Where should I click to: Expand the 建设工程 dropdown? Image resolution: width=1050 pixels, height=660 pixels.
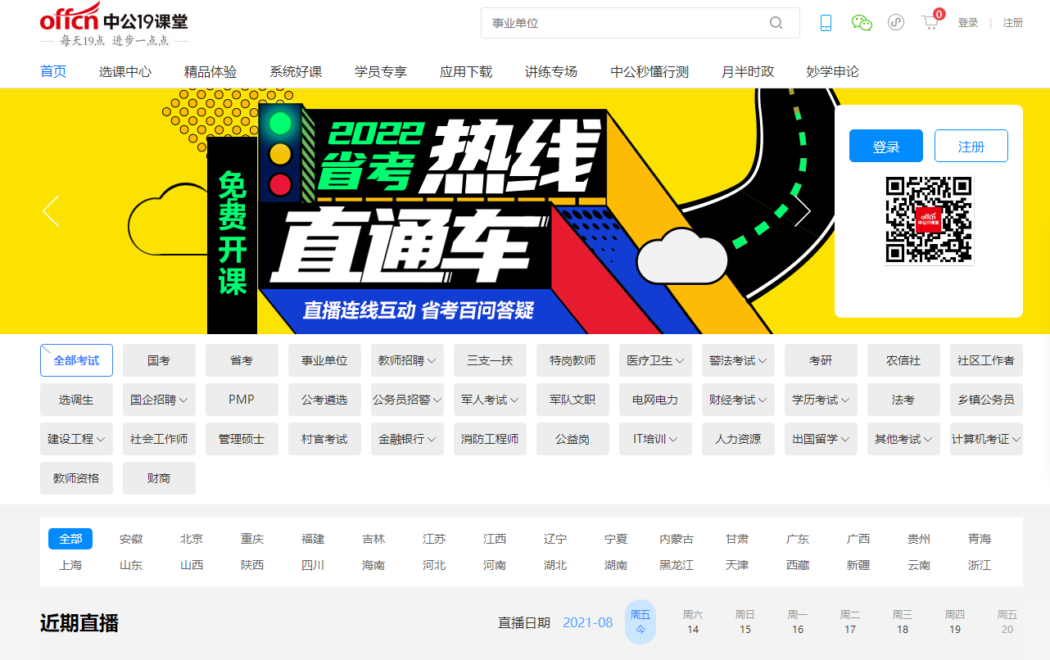76,439
